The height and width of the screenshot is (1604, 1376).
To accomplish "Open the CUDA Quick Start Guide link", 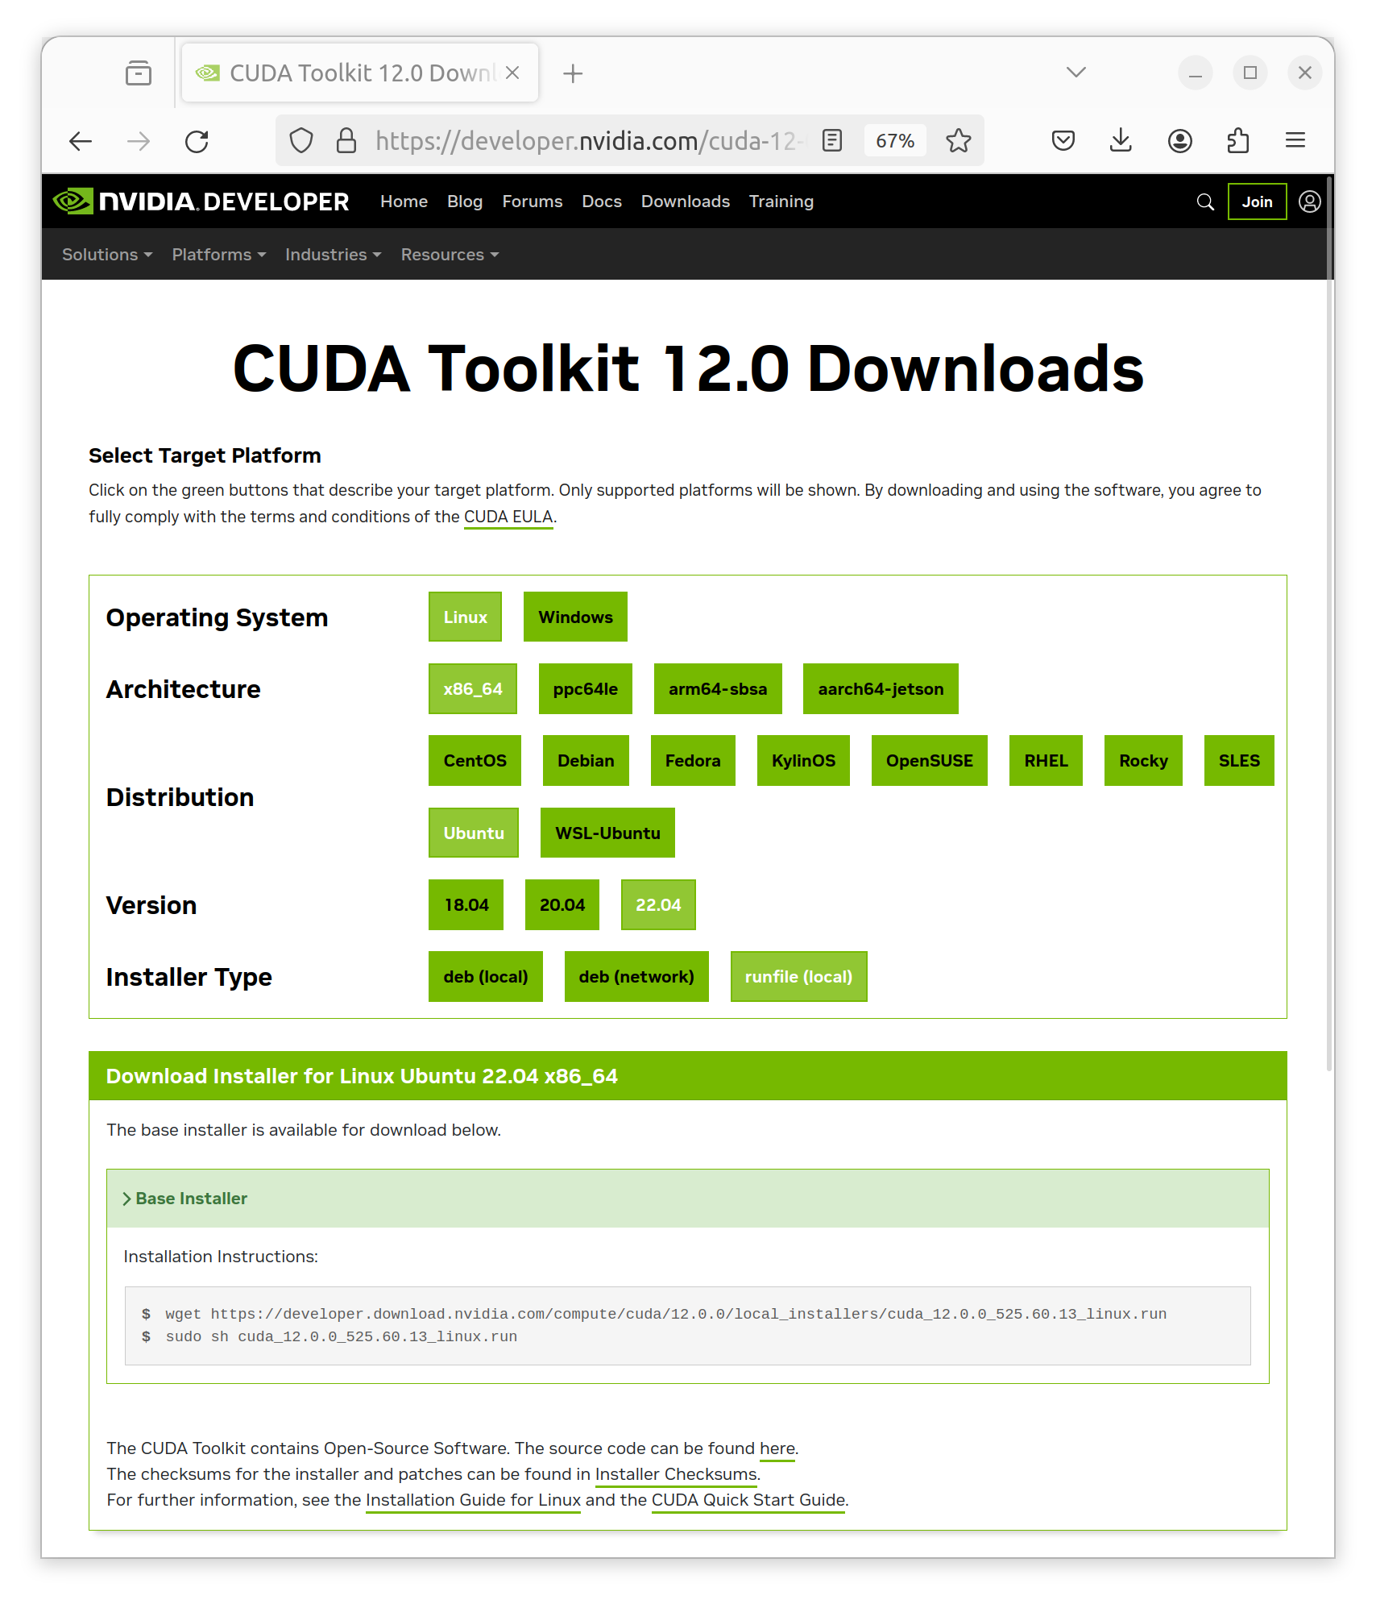I will (x=748, y=1500).
